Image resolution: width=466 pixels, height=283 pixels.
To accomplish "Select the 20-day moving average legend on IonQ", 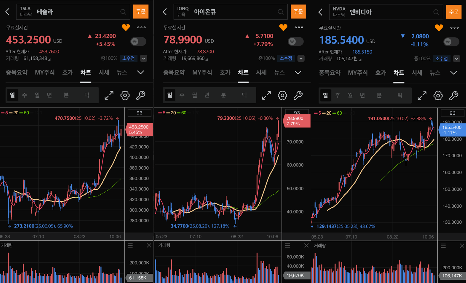I will [x=171, y=113].
